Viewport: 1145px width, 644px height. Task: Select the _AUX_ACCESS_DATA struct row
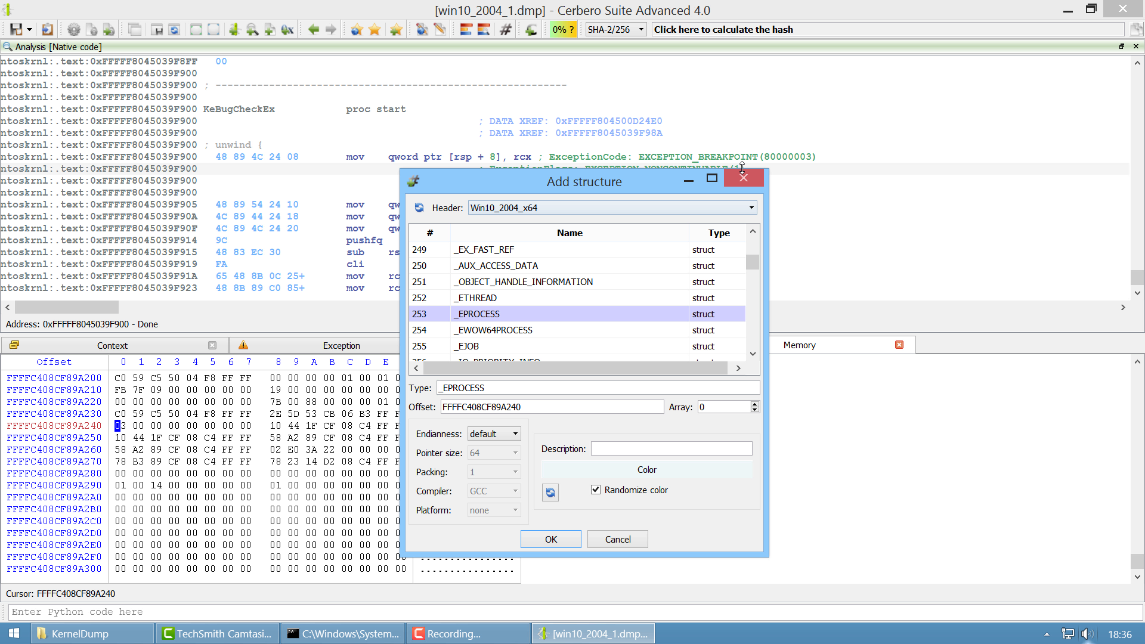577,265
